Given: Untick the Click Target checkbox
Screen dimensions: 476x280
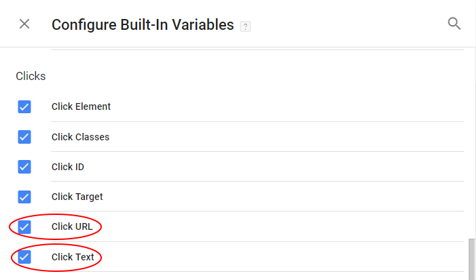Looking at the screenshot, I should (24, 197).
